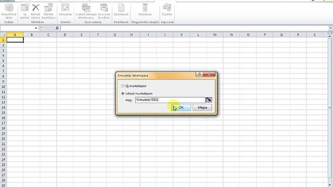
Task: Select column E header
Action: click(81, 35)
